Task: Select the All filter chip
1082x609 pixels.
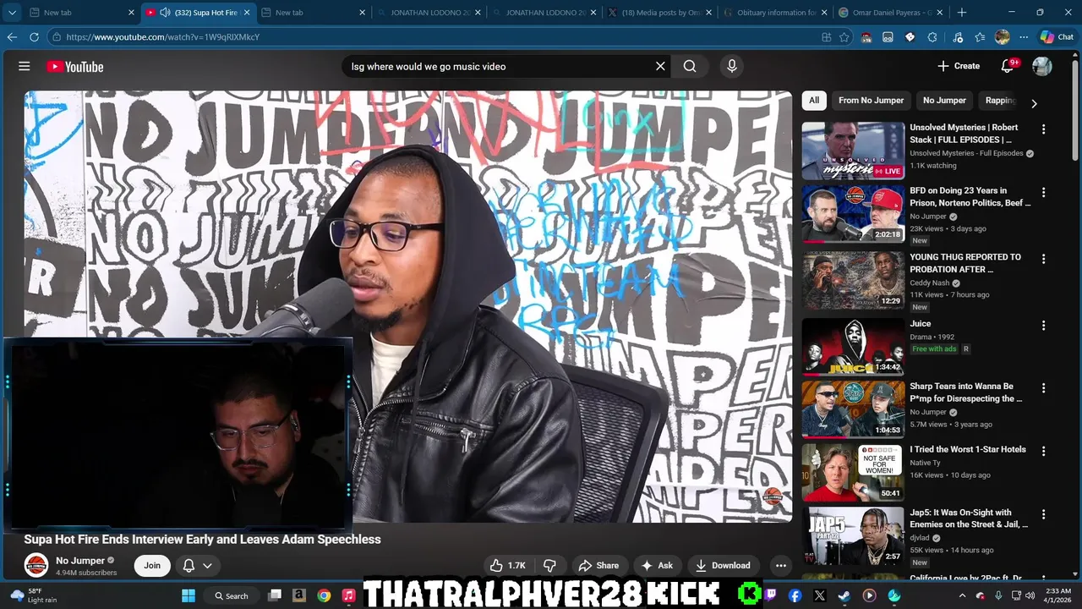Action: (x=814, y=100)
